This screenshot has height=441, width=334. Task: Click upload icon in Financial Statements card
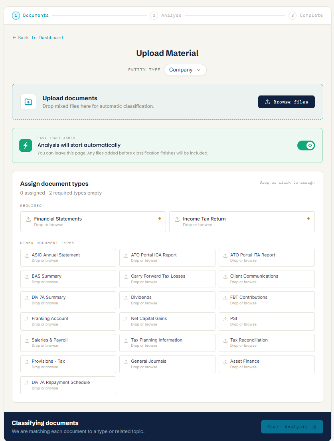[x=28, y=219]
